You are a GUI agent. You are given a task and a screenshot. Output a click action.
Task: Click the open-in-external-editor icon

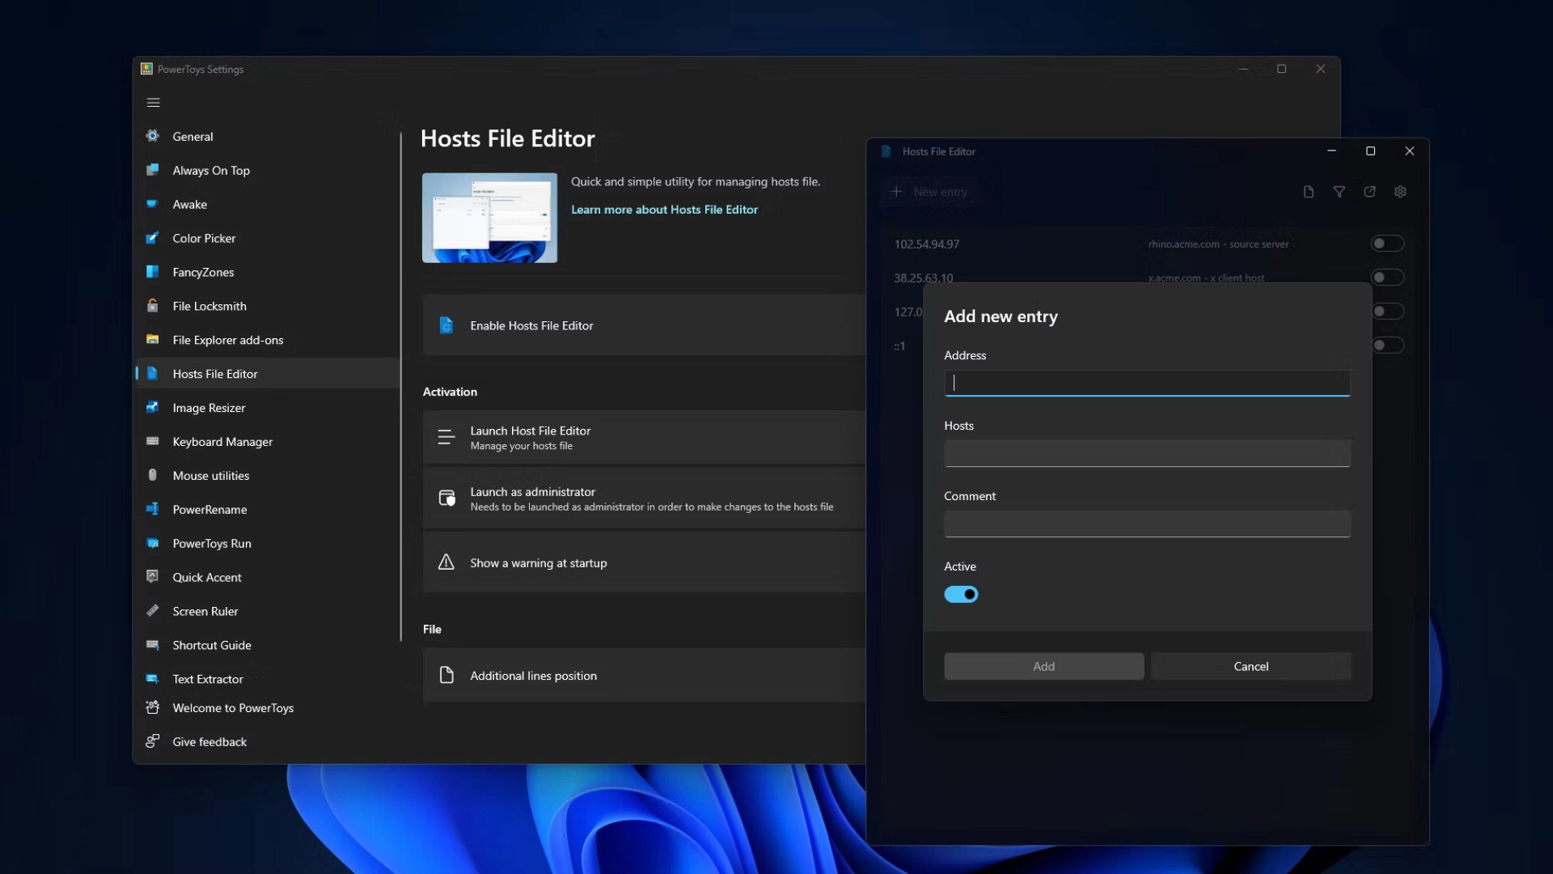pos(1370,192)
